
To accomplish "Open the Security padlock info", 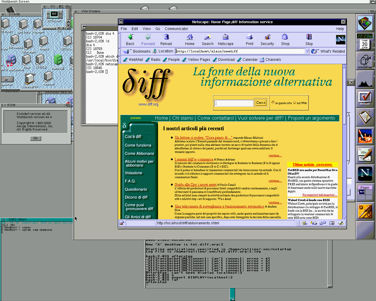I will point(267,37).
